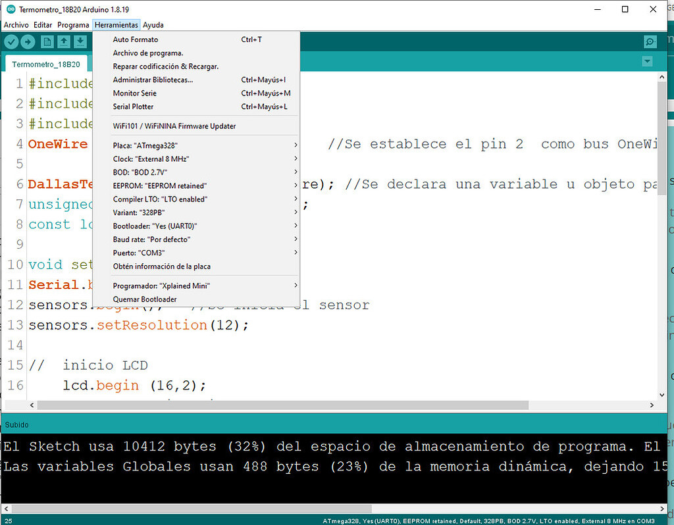
Task: Open Serial Monitor via magnifier icon
Action: pos(650,41)
